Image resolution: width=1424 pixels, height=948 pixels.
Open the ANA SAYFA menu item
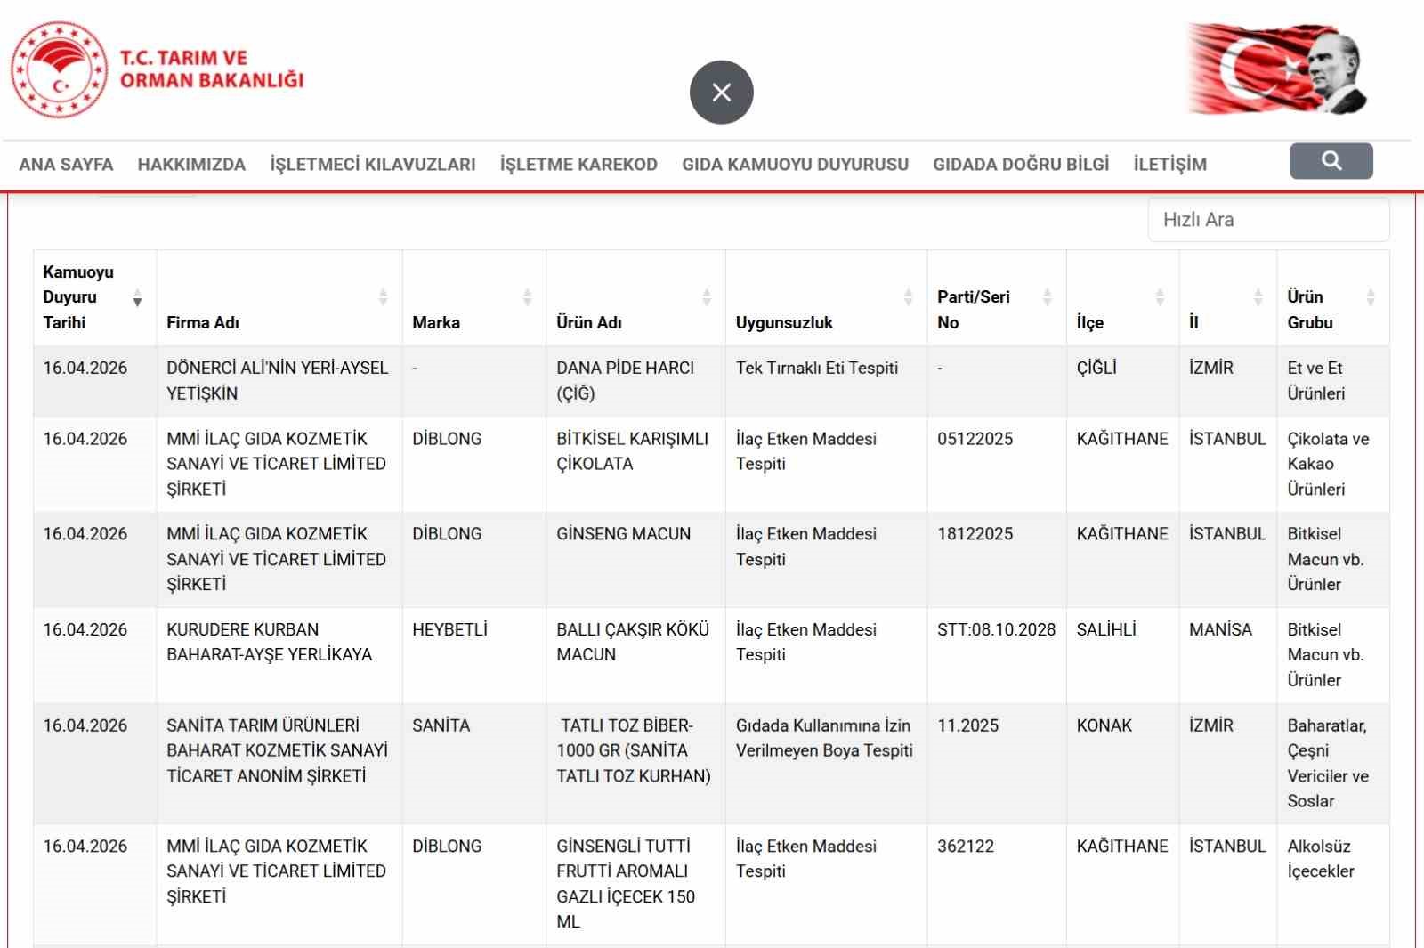click(x=66, y=165)
